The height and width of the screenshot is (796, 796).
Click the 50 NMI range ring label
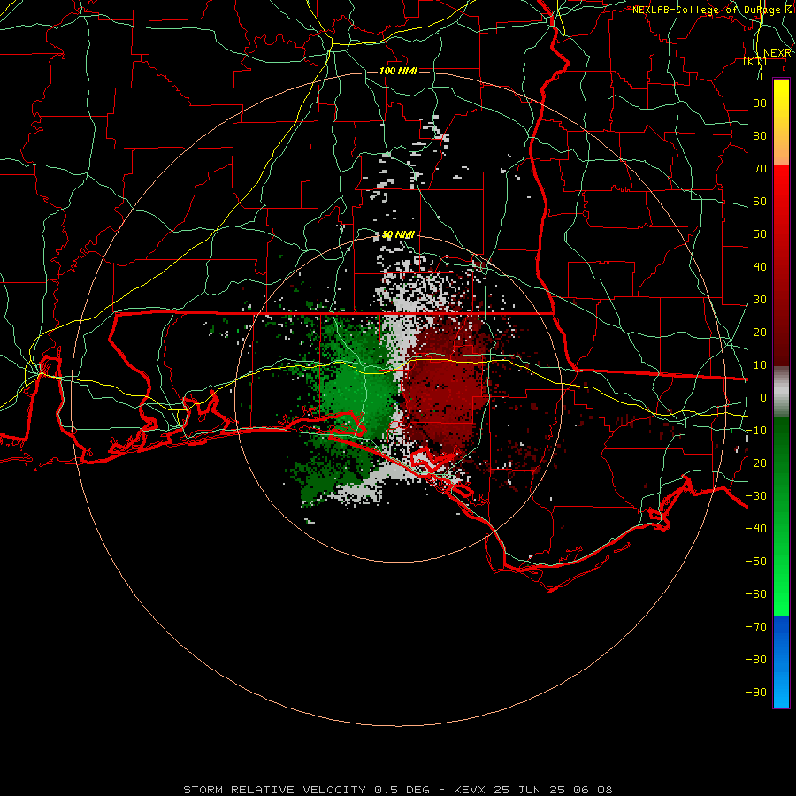point(398,234)
